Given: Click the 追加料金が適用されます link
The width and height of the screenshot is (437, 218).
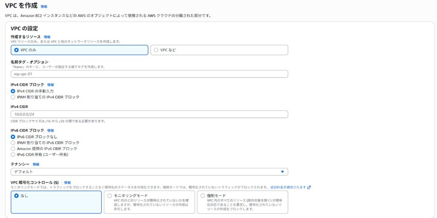Looking at the screenshot, I should (x=288, y=187).
